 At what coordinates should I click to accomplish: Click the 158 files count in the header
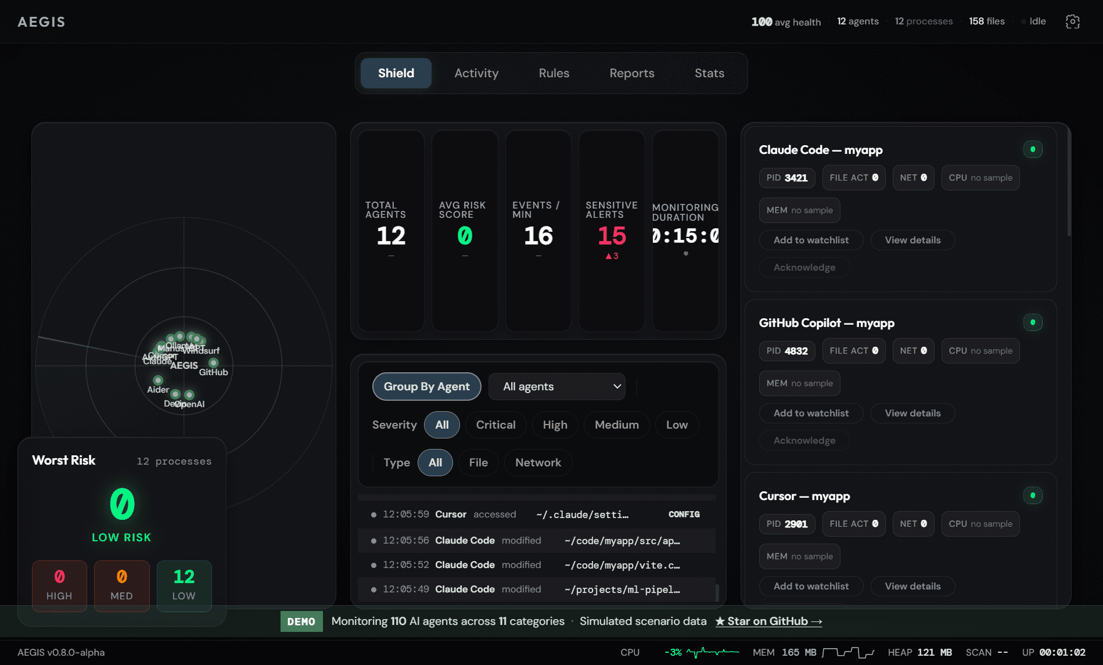[986, 21]
